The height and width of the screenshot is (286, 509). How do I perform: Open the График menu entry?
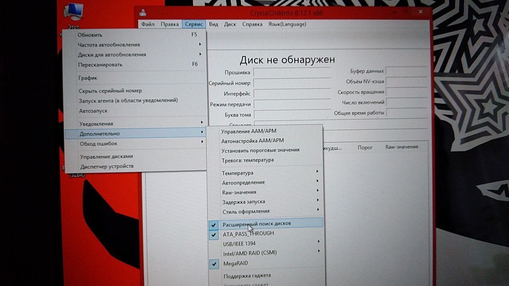click(135, 78)
